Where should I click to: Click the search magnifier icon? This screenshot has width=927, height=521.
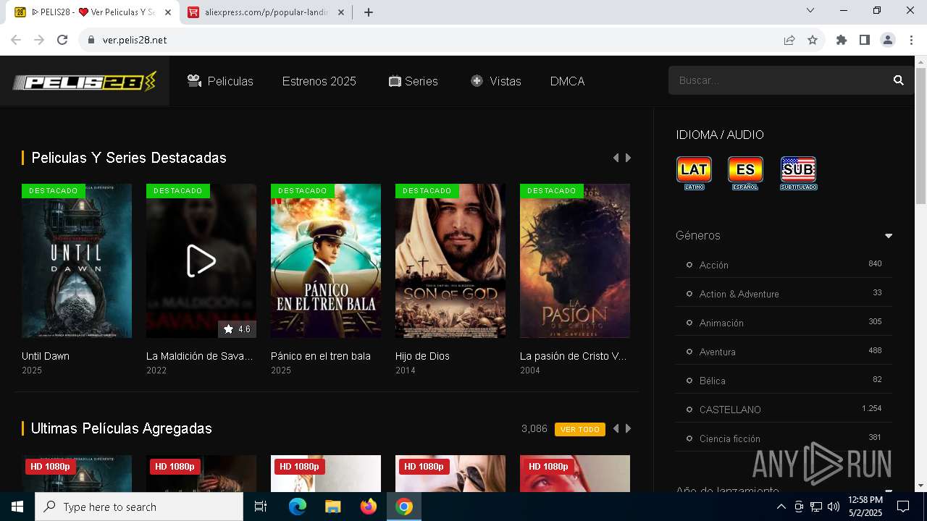coord(899,80)
